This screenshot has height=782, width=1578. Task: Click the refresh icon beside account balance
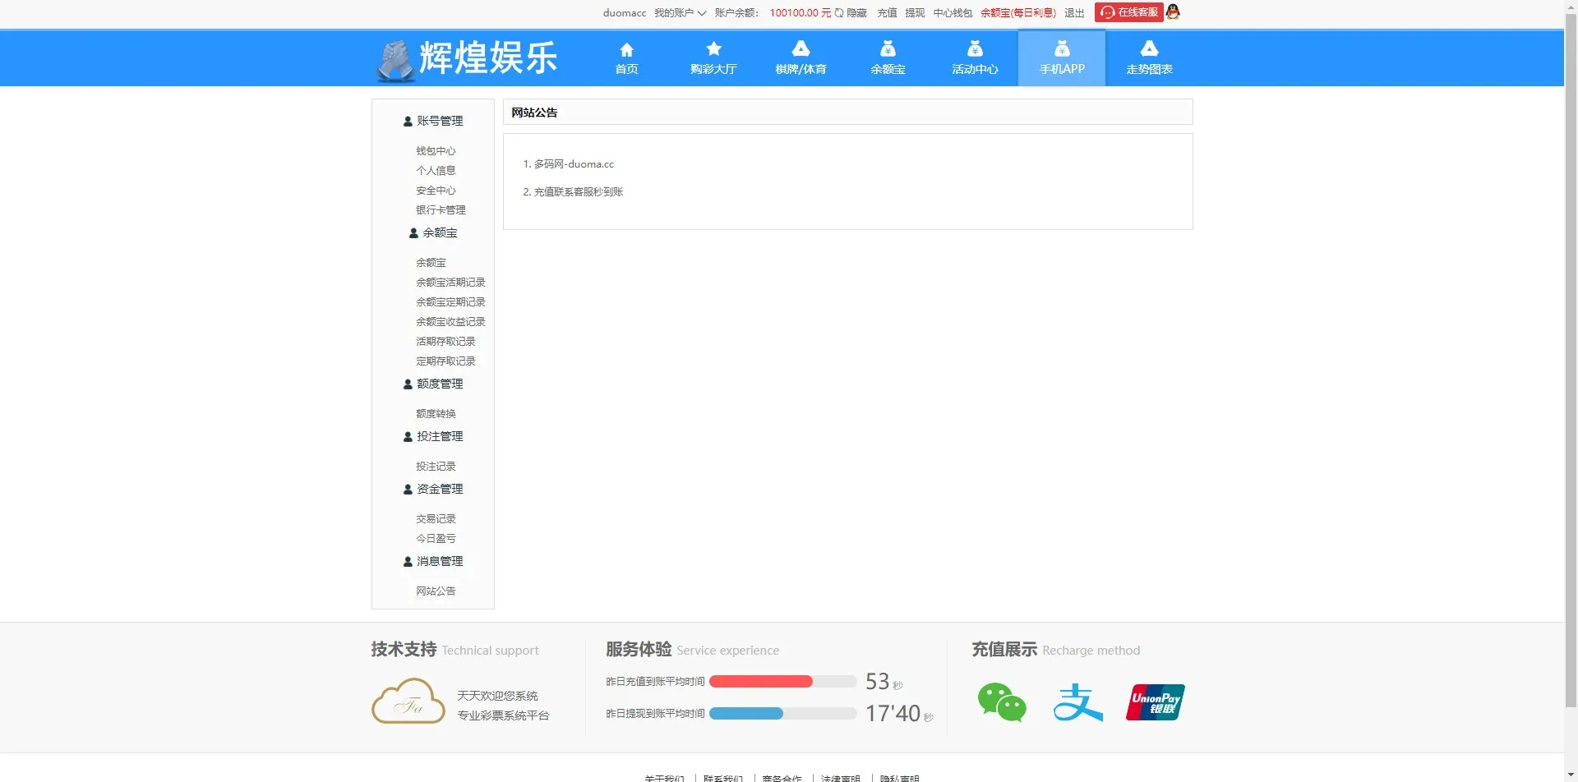[x=839, y=12]
